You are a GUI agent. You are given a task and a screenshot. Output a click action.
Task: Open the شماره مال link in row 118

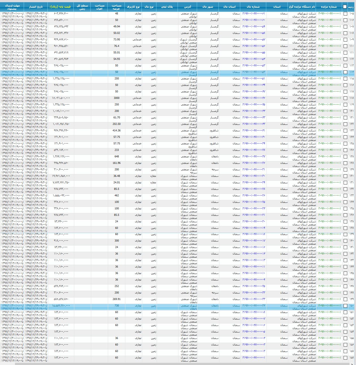coord(254,98)
